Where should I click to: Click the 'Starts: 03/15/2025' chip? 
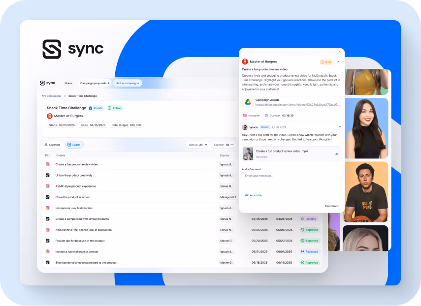coord(62,125)
